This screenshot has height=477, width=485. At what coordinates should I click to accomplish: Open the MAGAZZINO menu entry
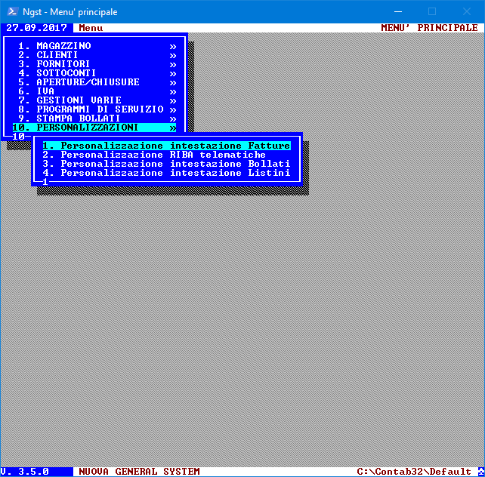tap(63, 46)
